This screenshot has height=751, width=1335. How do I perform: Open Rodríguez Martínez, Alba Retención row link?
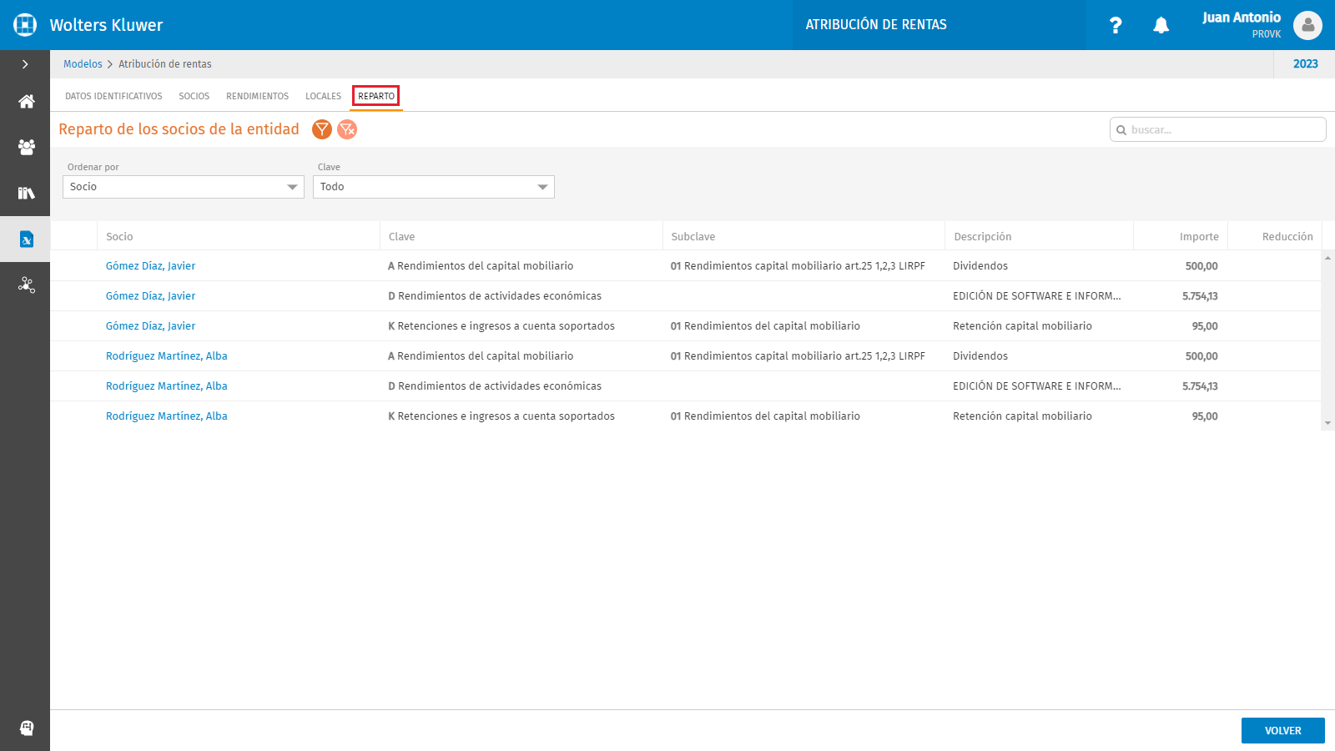coord(166,416)
